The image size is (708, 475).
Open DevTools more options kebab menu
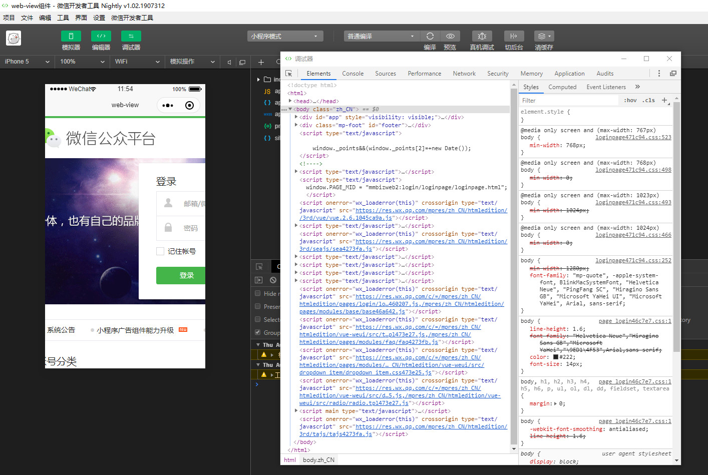pos(659,73)
